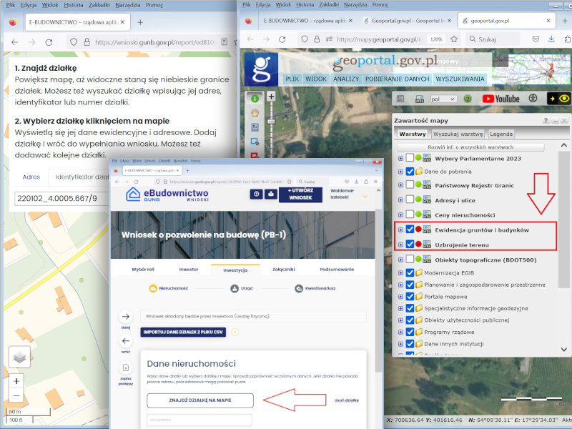
Task: Open the ANALIZY menu in geoportal
Action: coord(346,79)
